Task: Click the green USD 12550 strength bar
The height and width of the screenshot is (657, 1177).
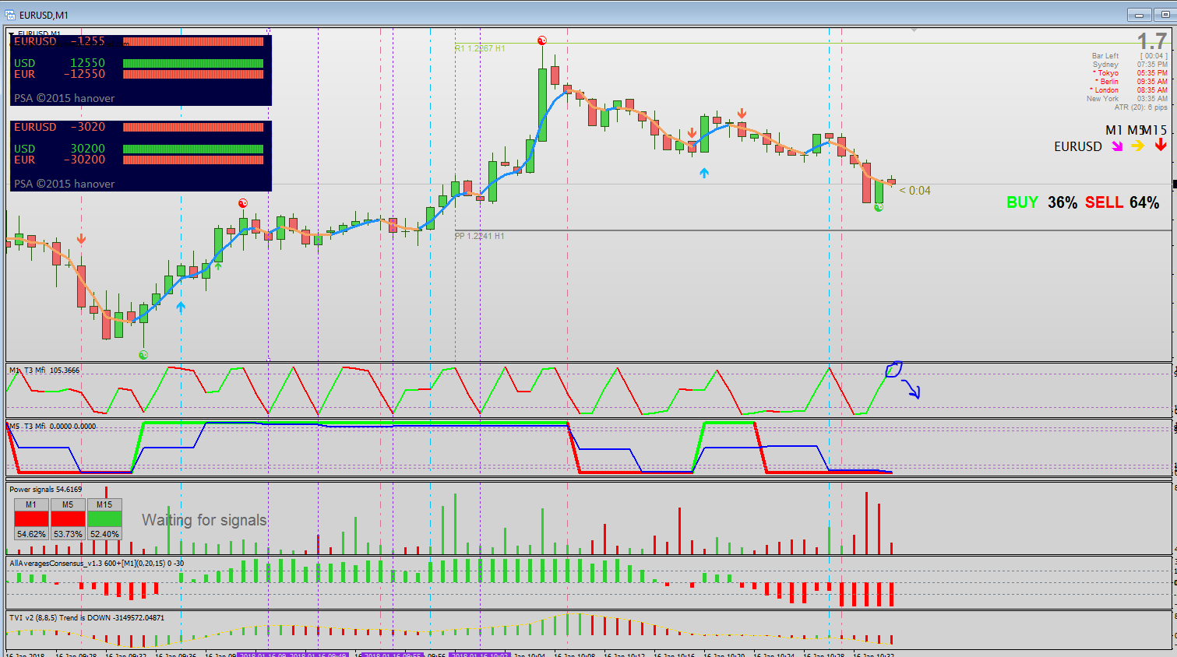Action: [193, 63]
